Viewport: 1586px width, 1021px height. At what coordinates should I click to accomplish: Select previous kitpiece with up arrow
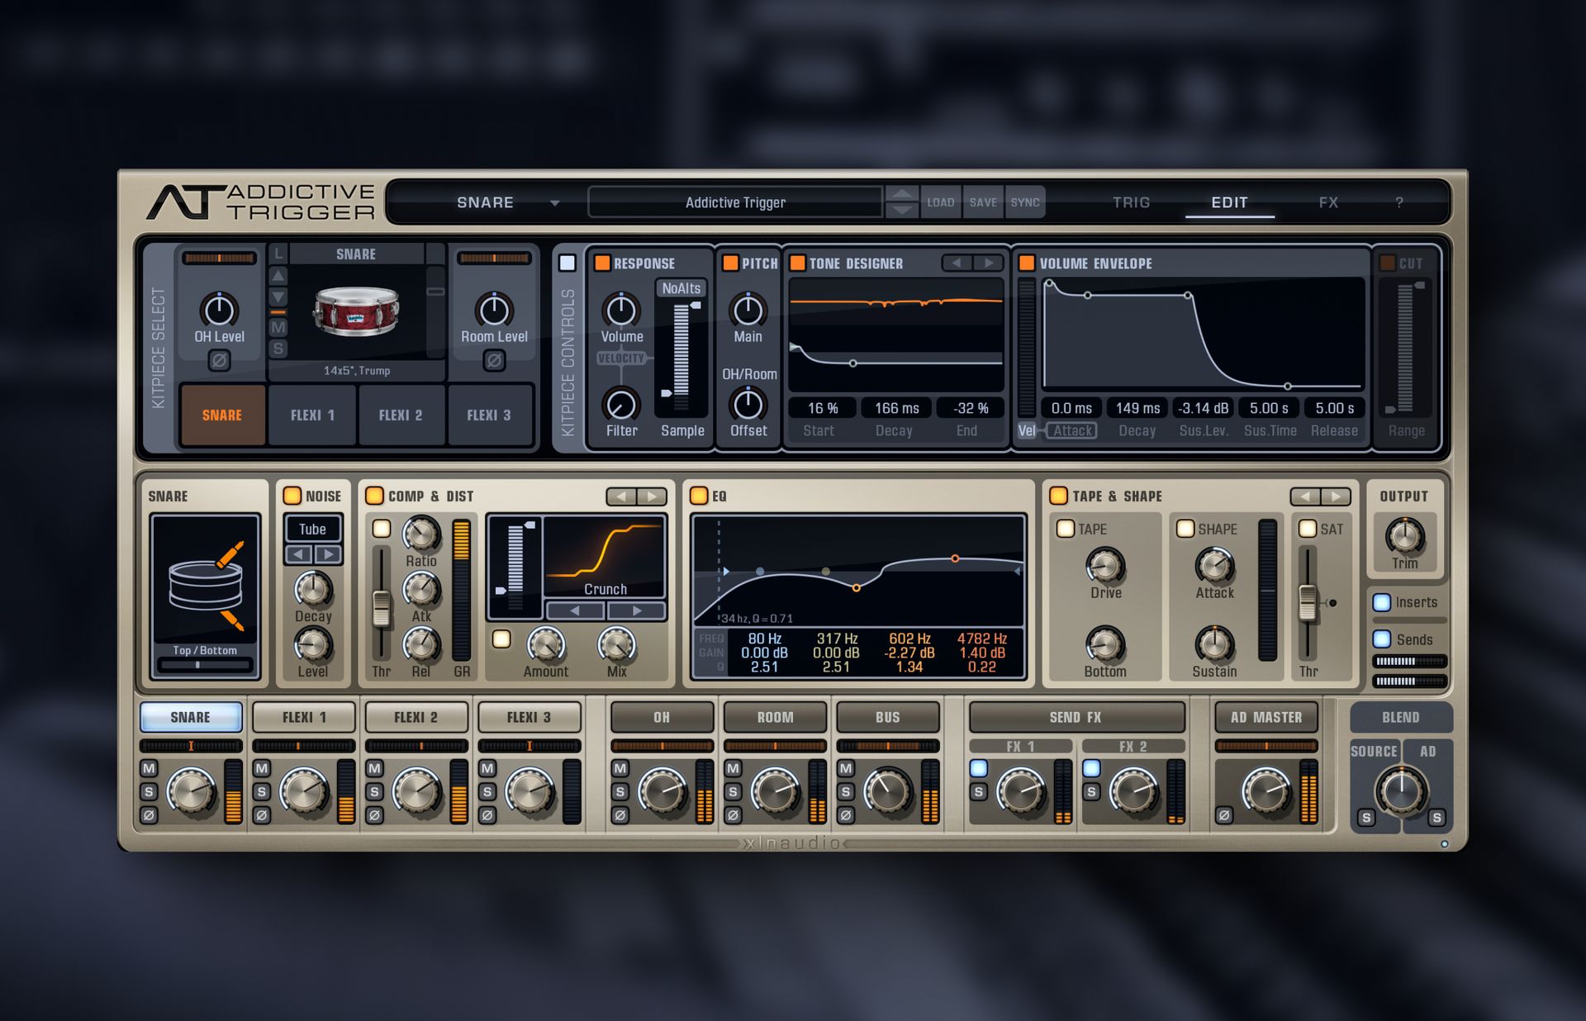tap(278, 276)
